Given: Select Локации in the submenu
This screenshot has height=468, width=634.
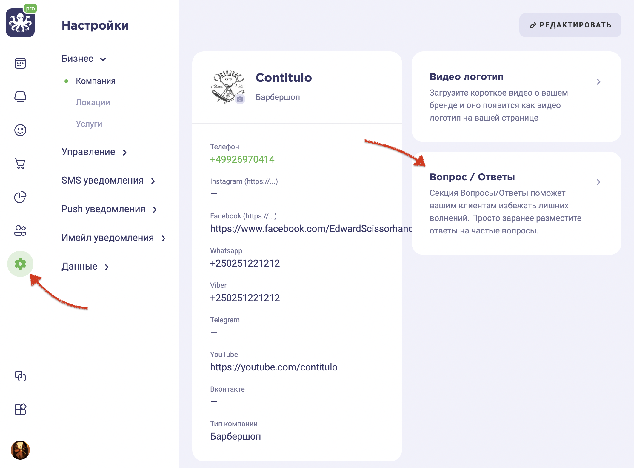Looking at the screenshot, I should [x=93, y=102].
